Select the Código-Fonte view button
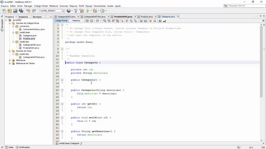 point(61,21)
